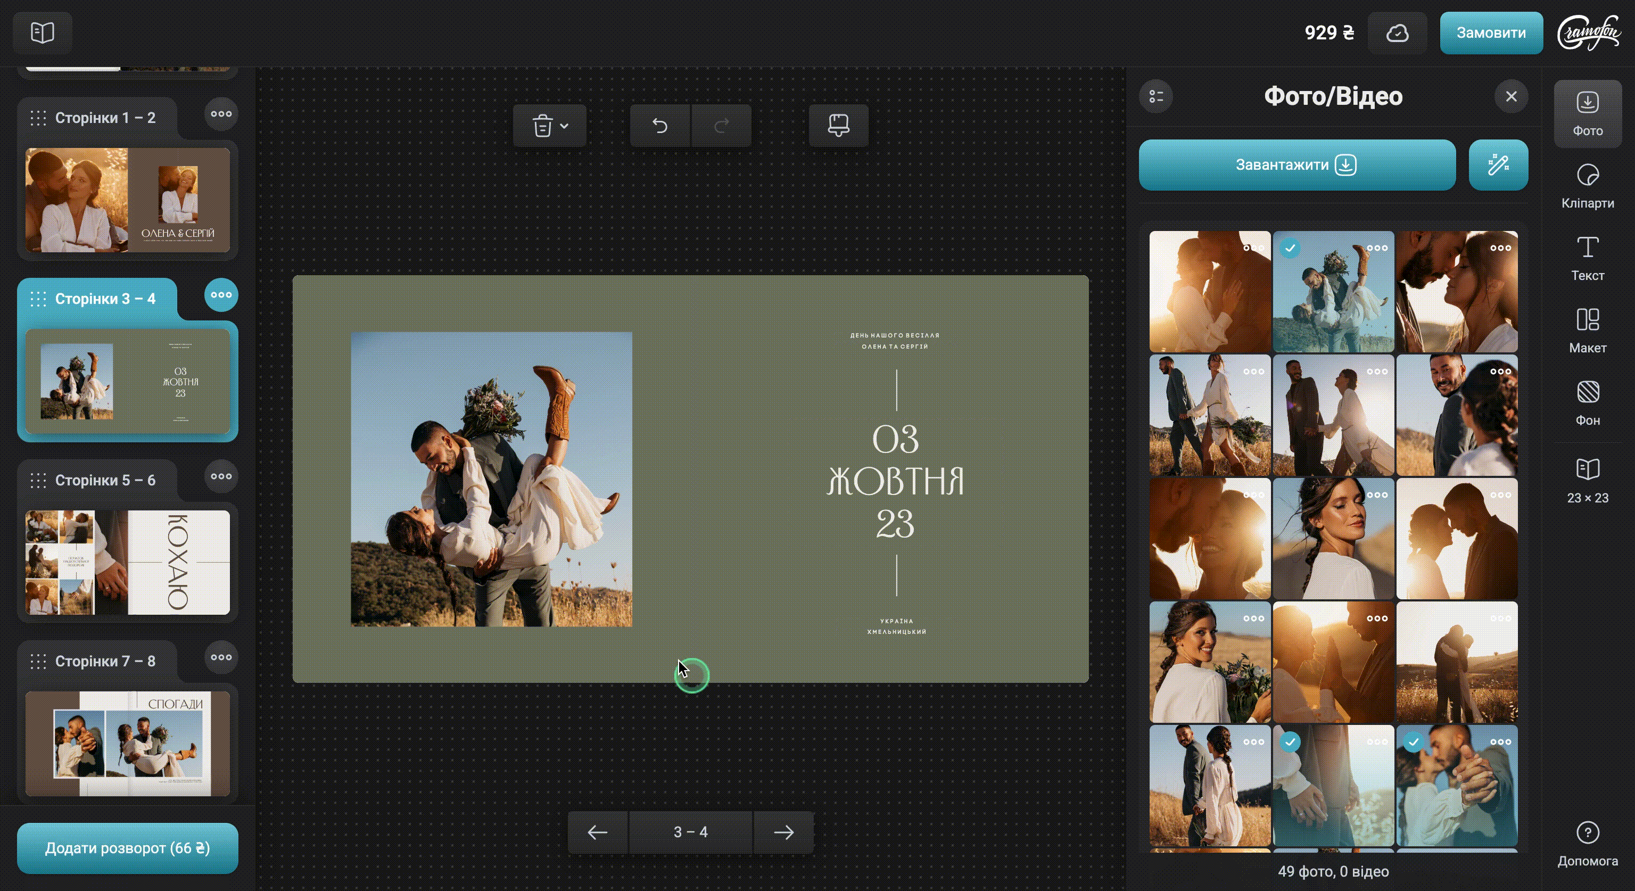Click the magic wand auto-fill button

click(1498, 165)
